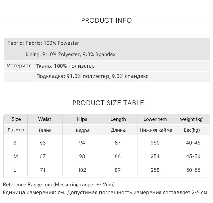
Task: Click the Length column header
Action: [x=118, y=119]
